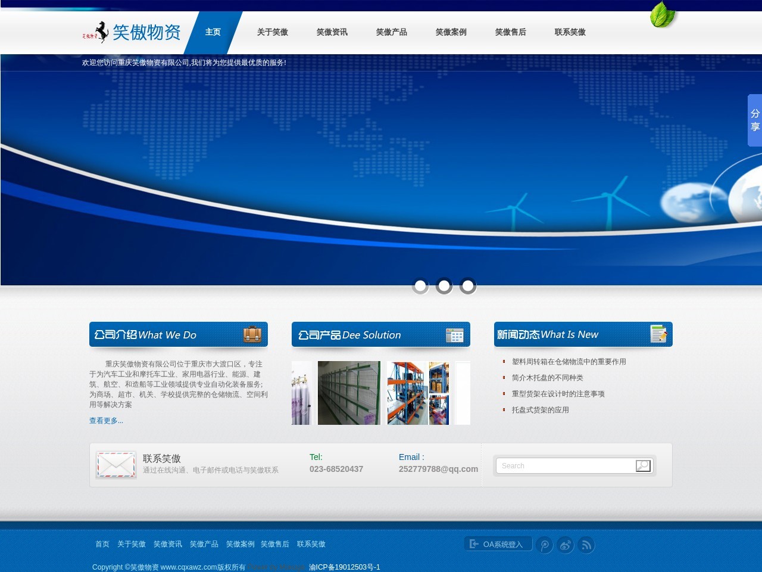The height and width of the screenshot is (572, 762).
Task: Open 联系笑傲 in top navigation
Action: coord(570,32)
